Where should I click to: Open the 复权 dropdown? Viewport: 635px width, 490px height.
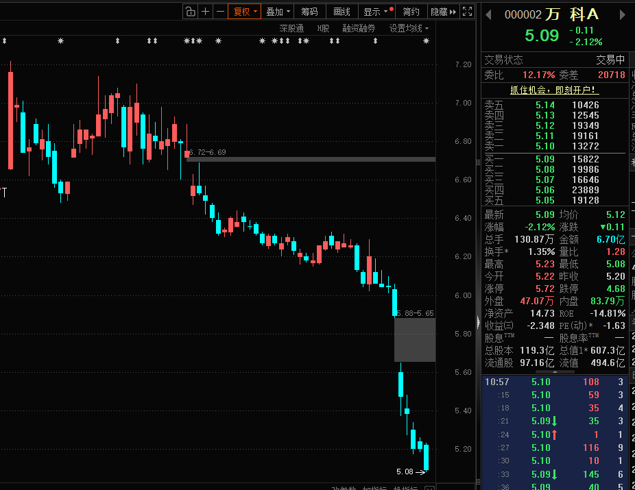245,12
